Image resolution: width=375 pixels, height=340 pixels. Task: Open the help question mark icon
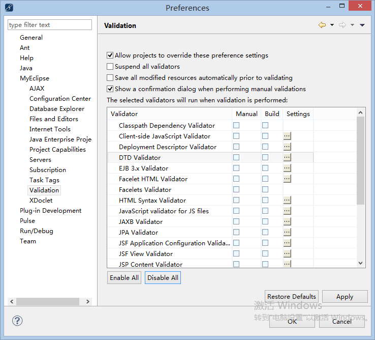pyautogui.click(x=17, y=321)
